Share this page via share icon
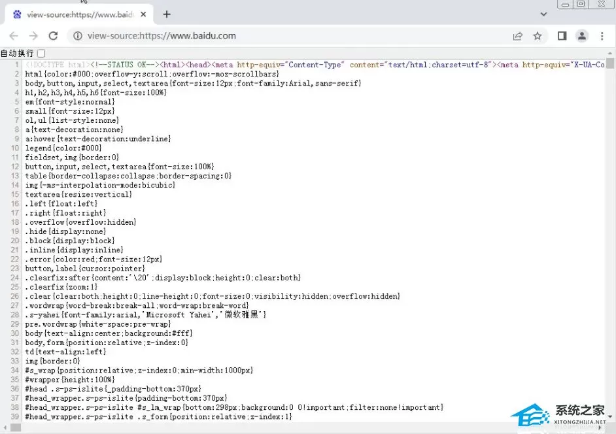The height and width of the screenshot is (434, 616). 518,36
